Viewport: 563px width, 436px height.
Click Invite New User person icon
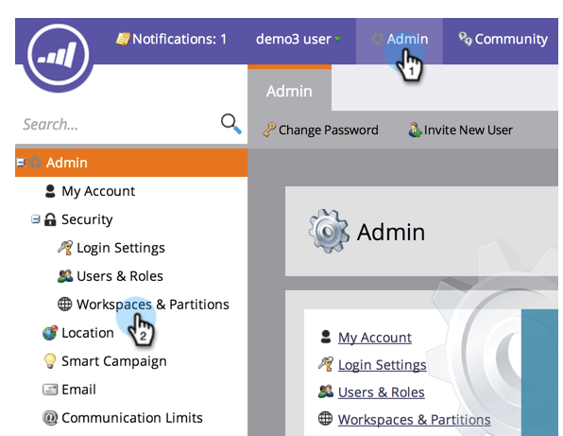[415, 130]
